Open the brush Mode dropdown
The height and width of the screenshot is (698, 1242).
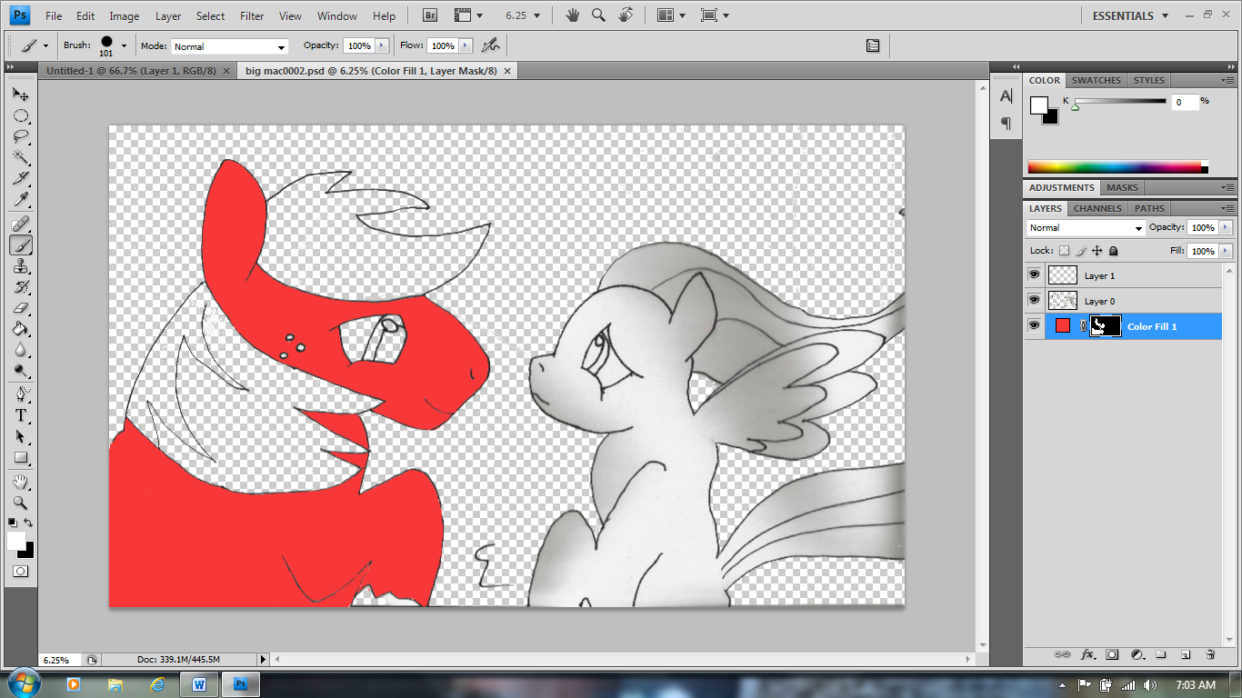click(x=230, y=46)
